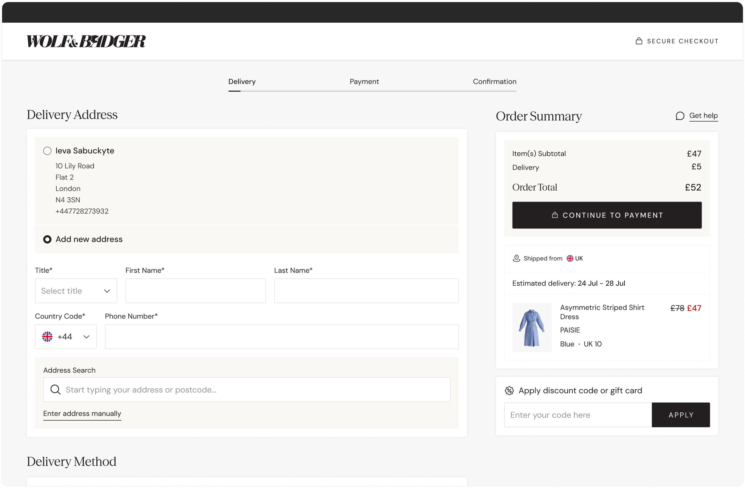
Task: Click the lock icon next to Secure Checkout
Action: 639,41
